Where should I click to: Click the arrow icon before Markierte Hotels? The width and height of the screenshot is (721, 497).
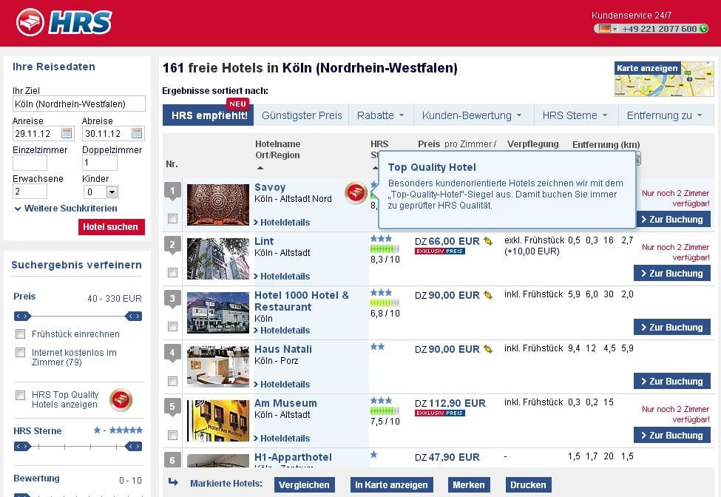pyautogui.click(x=173, y=482)
